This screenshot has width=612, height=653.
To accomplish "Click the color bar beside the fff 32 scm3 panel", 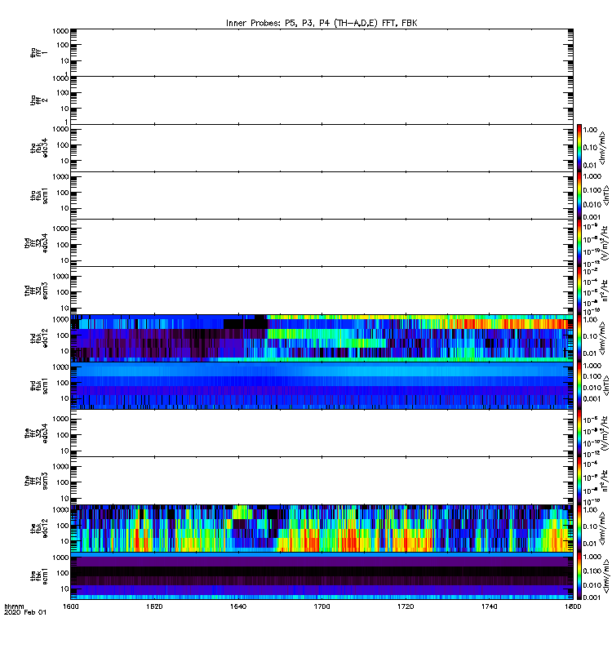I will pos(579,481).
